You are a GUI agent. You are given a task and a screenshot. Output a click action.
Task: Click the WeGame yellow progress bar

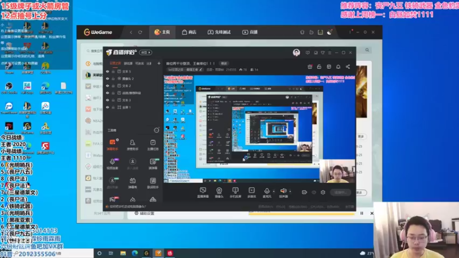click(x=302, y=214)
